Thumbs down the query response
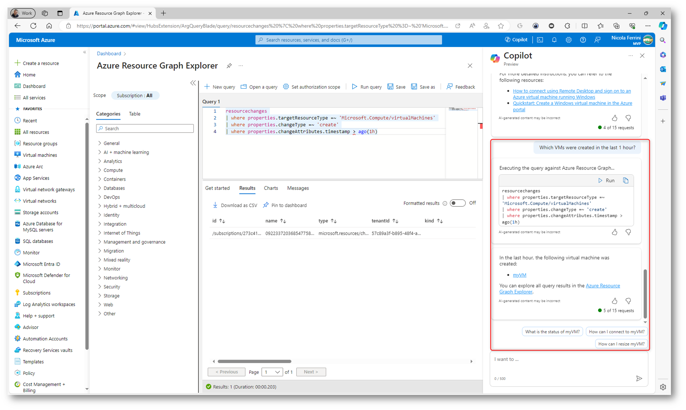This screenshot has height=410, width=686. [628, 232]
